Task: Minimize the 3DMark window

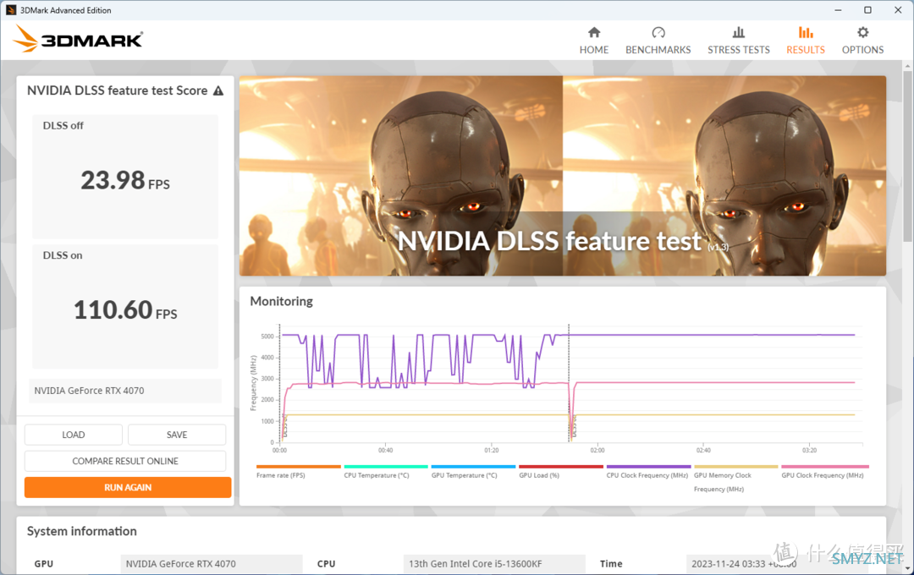Action: (838, 10)
